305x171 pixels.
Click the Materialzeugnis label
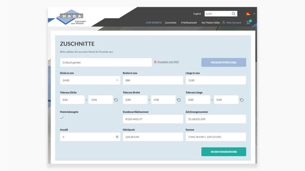coord(69,112)
